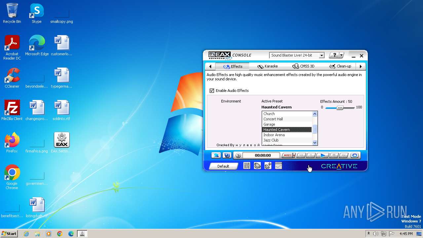The width and height of the screenshot is (423, 238).
Task: Click the play button
Action: 323,155
